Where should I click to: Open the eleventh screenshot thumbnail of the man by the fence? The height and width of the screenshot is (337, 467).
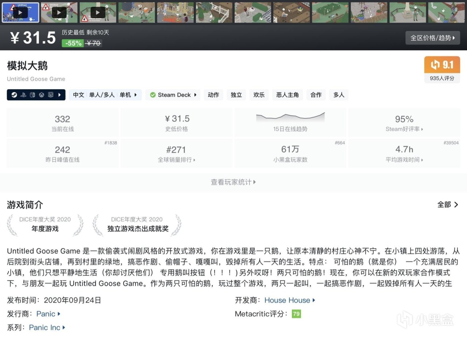408,13
